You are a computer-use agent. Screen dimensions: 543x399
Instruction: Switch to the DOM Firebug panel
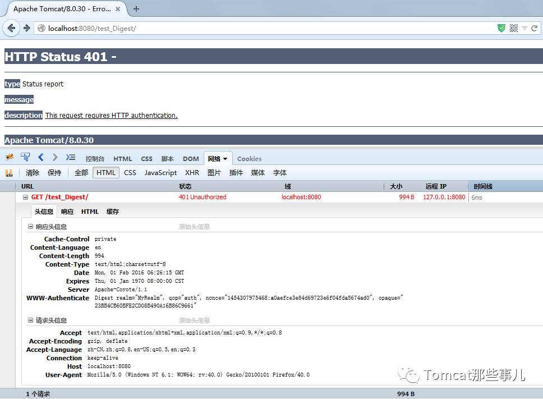[191, 159]
